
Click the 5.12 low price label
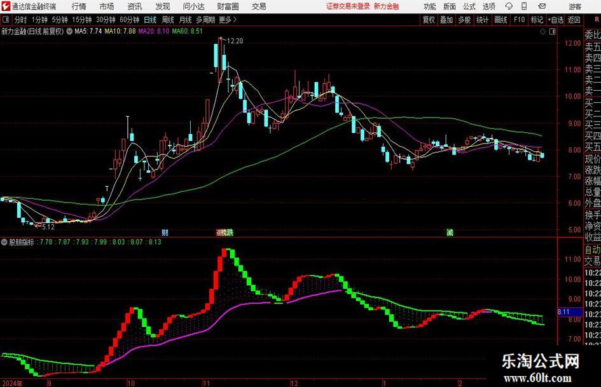pos(48,227)
